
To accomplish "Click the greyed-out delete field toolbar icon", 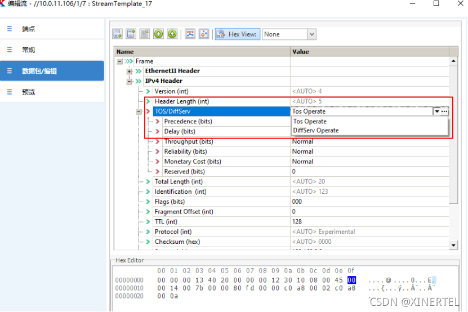I will 145,34.
